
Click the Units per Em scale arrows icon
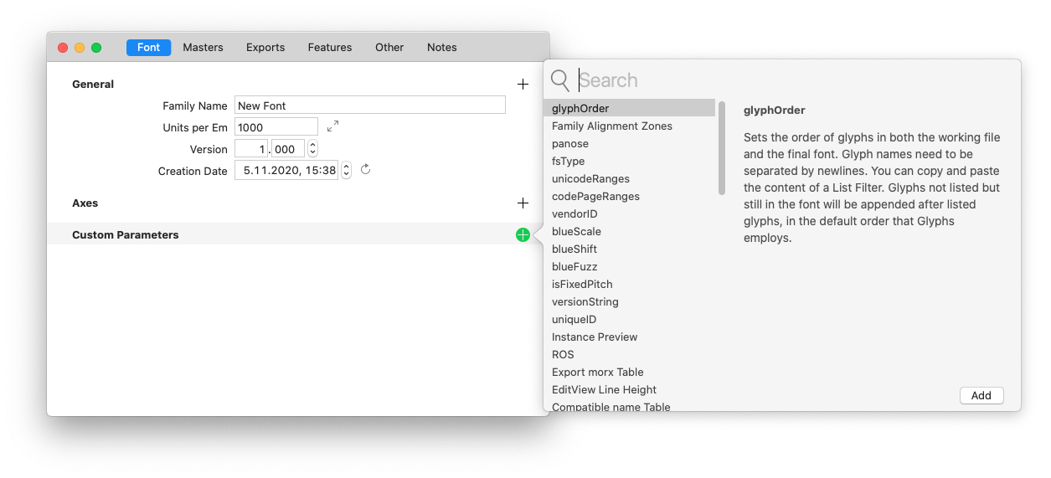pyautogui.click(x=332, y=126)
